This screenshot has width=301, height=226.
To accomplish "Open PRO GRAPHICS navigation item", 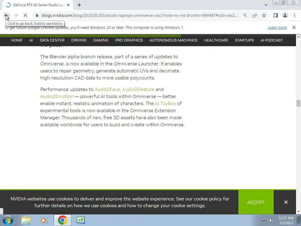I will pyautogui.click(x=129, y=40).
